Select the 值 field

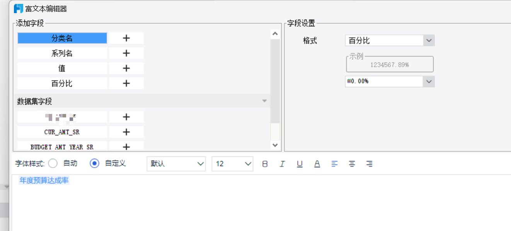point(62,68)
